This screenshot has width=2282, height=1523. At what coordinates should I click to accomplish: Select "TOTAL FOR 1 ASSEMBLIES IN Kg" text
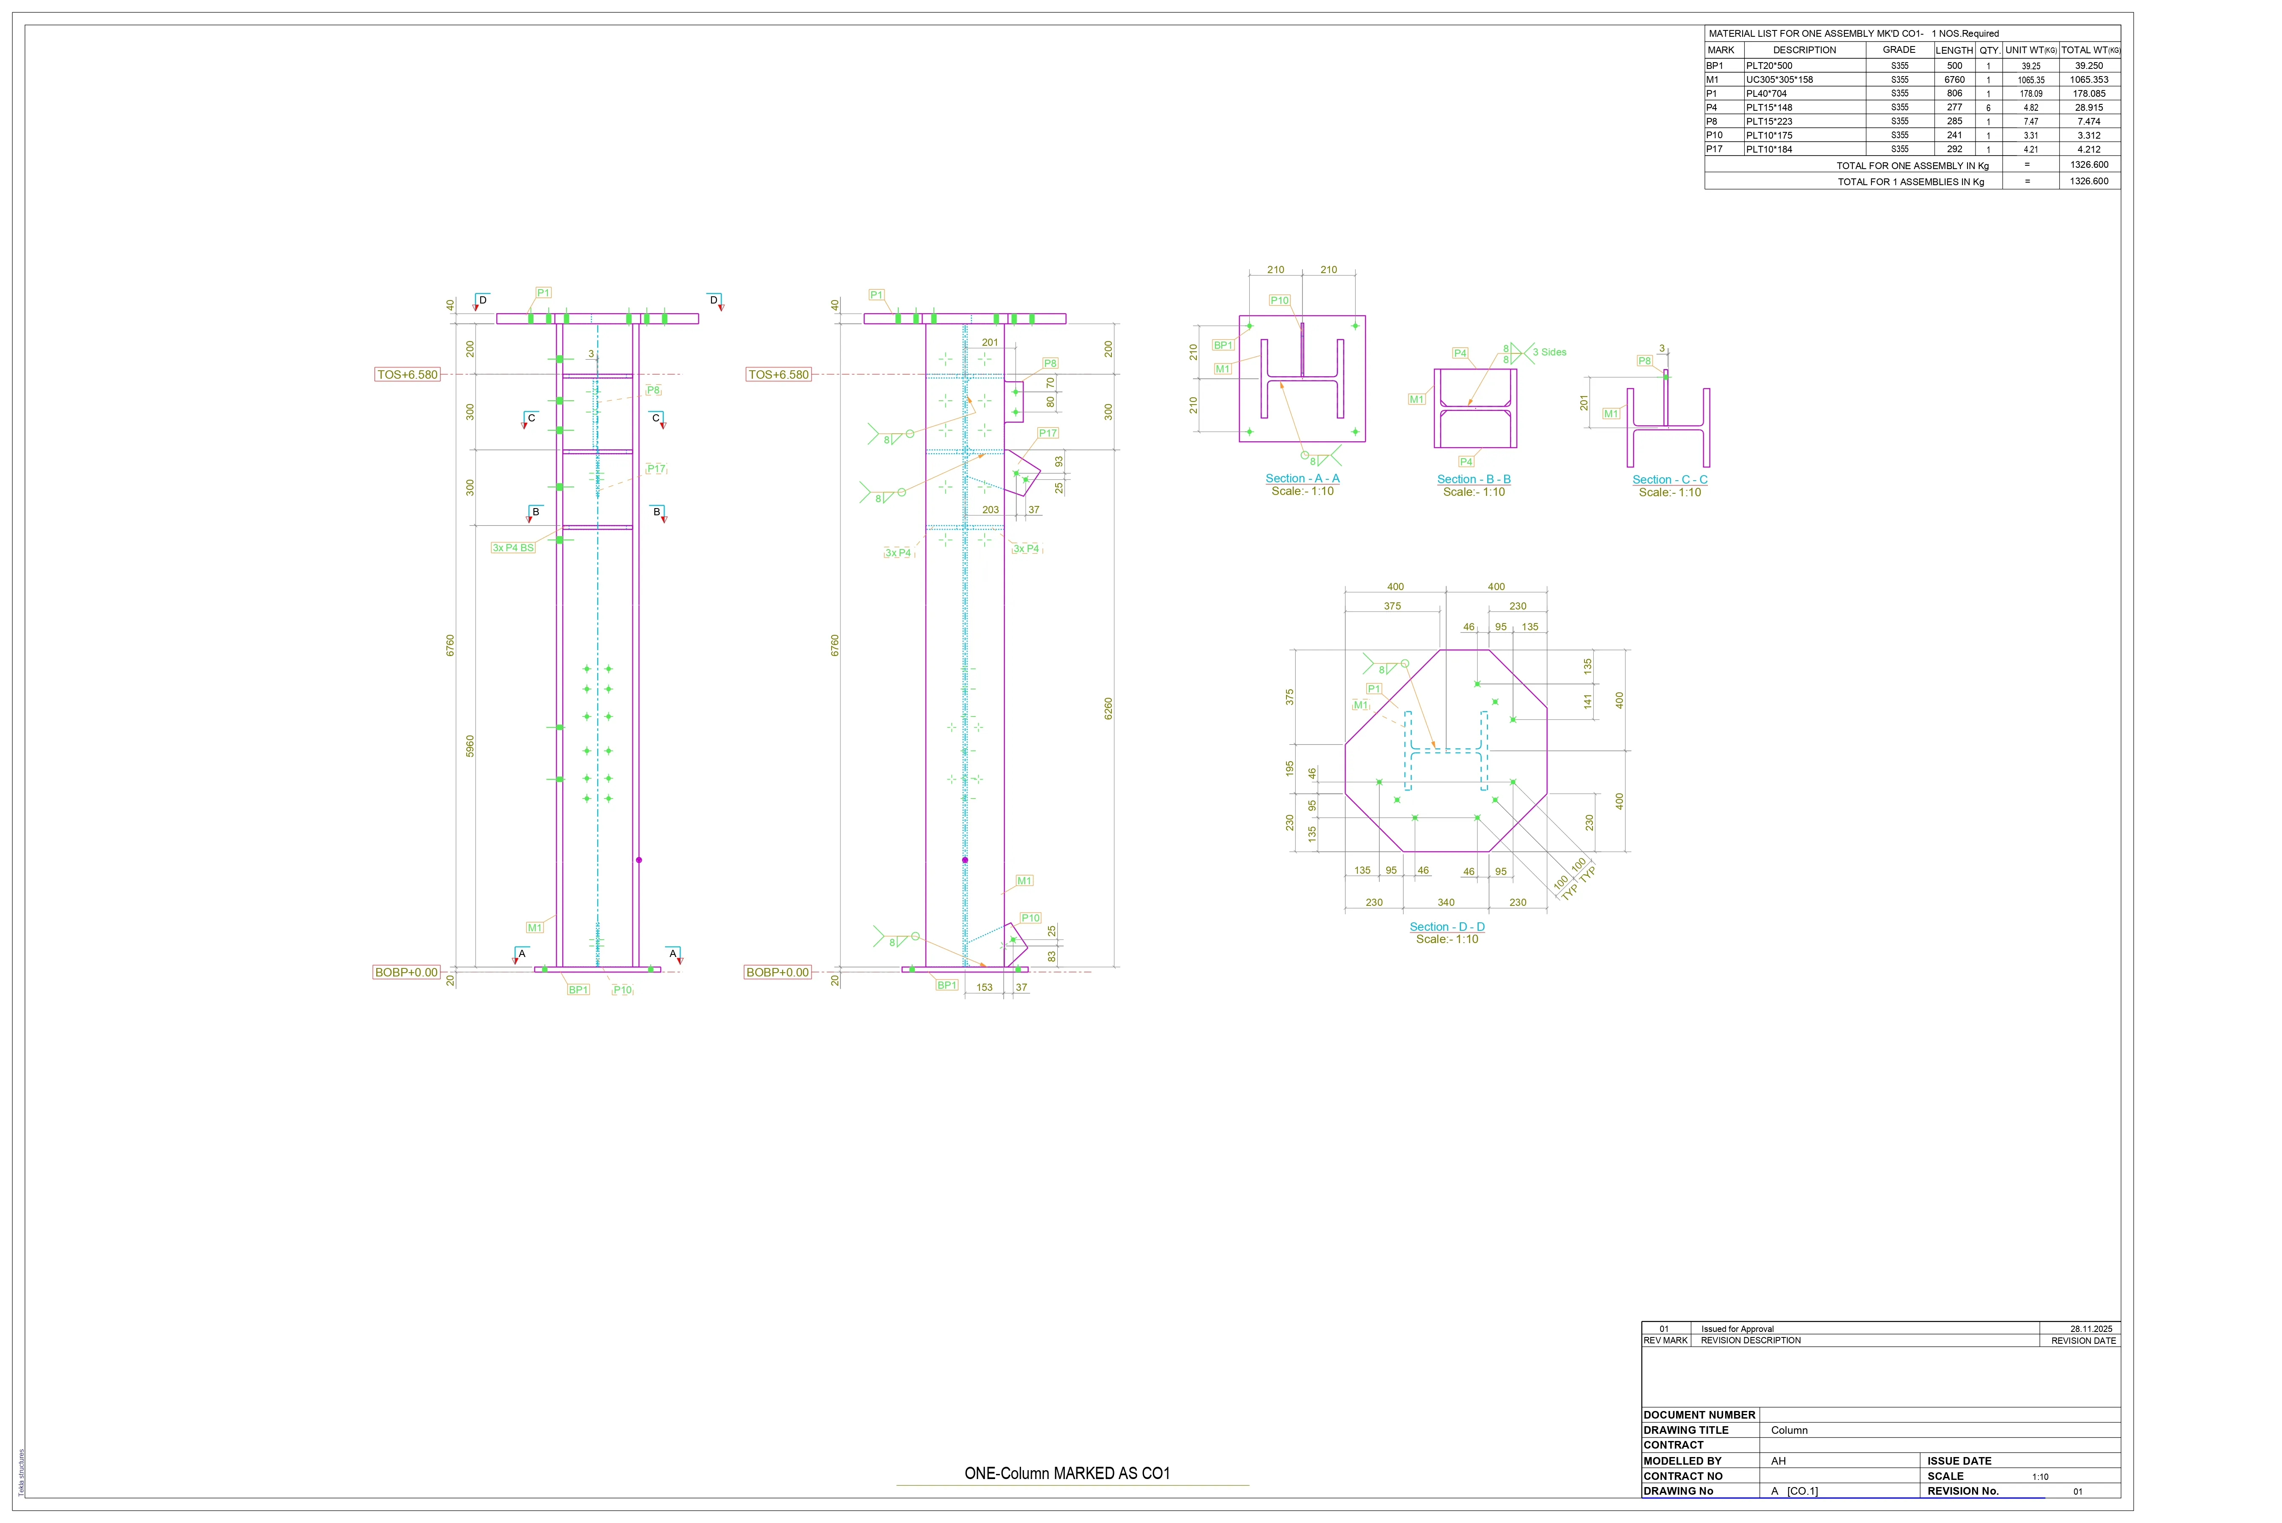point(1910,182)
